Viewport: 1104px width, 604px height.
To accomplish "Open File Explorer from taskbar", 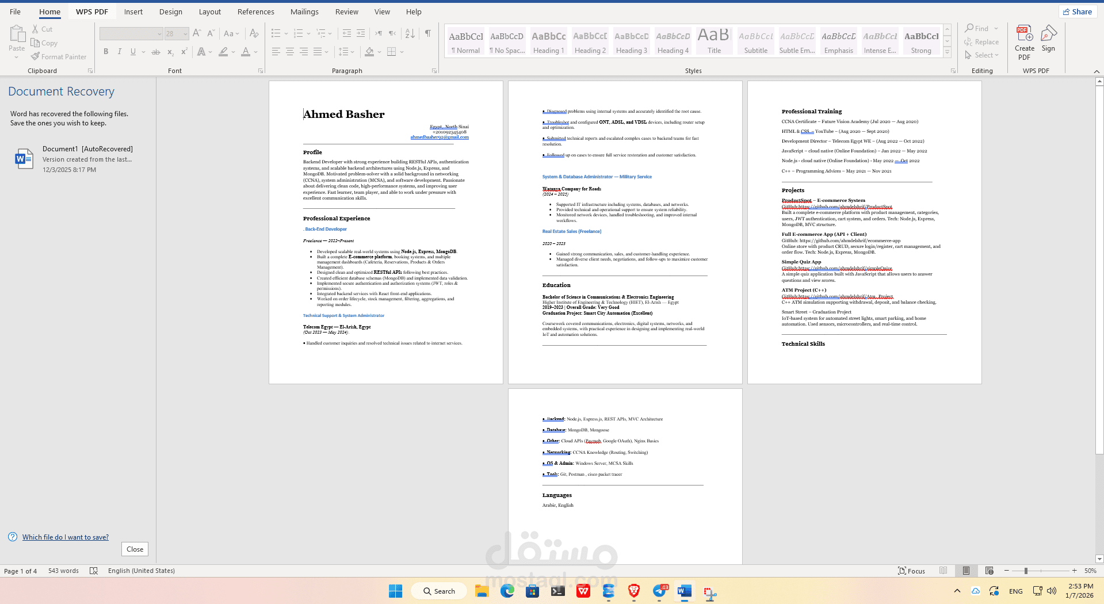I will 482,591.
